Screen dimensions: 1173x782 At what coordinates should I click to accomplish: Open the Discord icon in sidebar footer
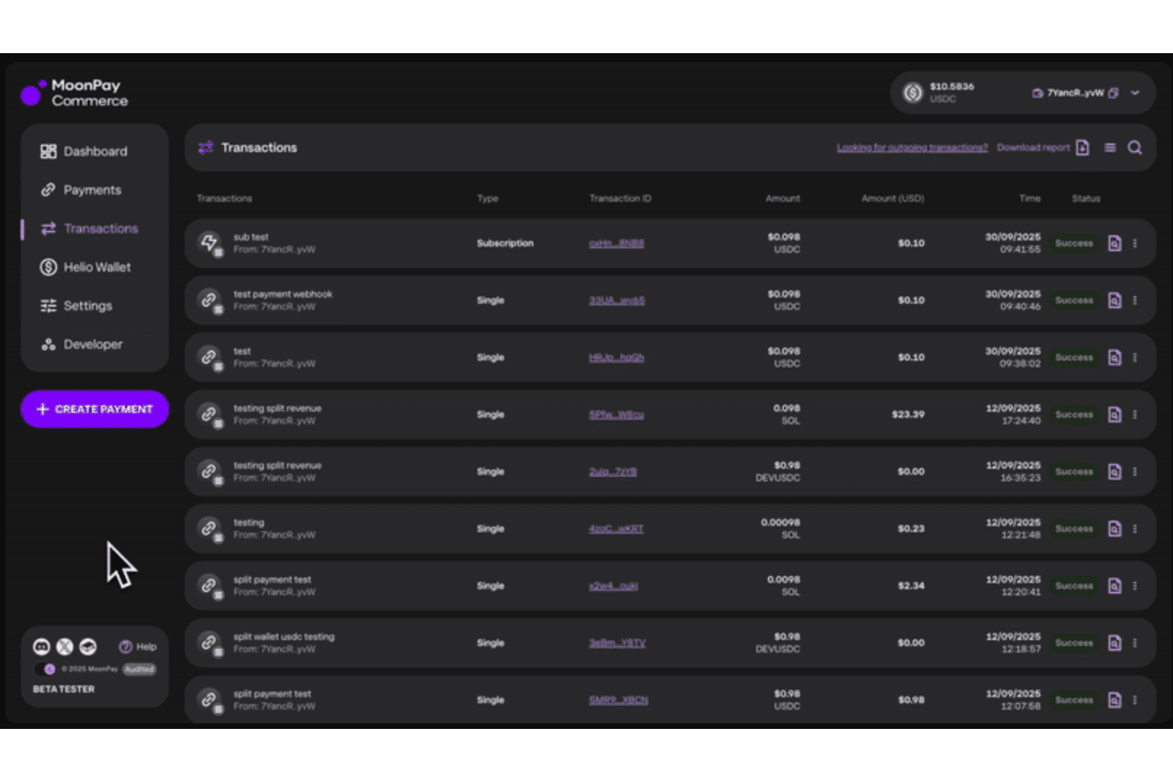point(41,647)
